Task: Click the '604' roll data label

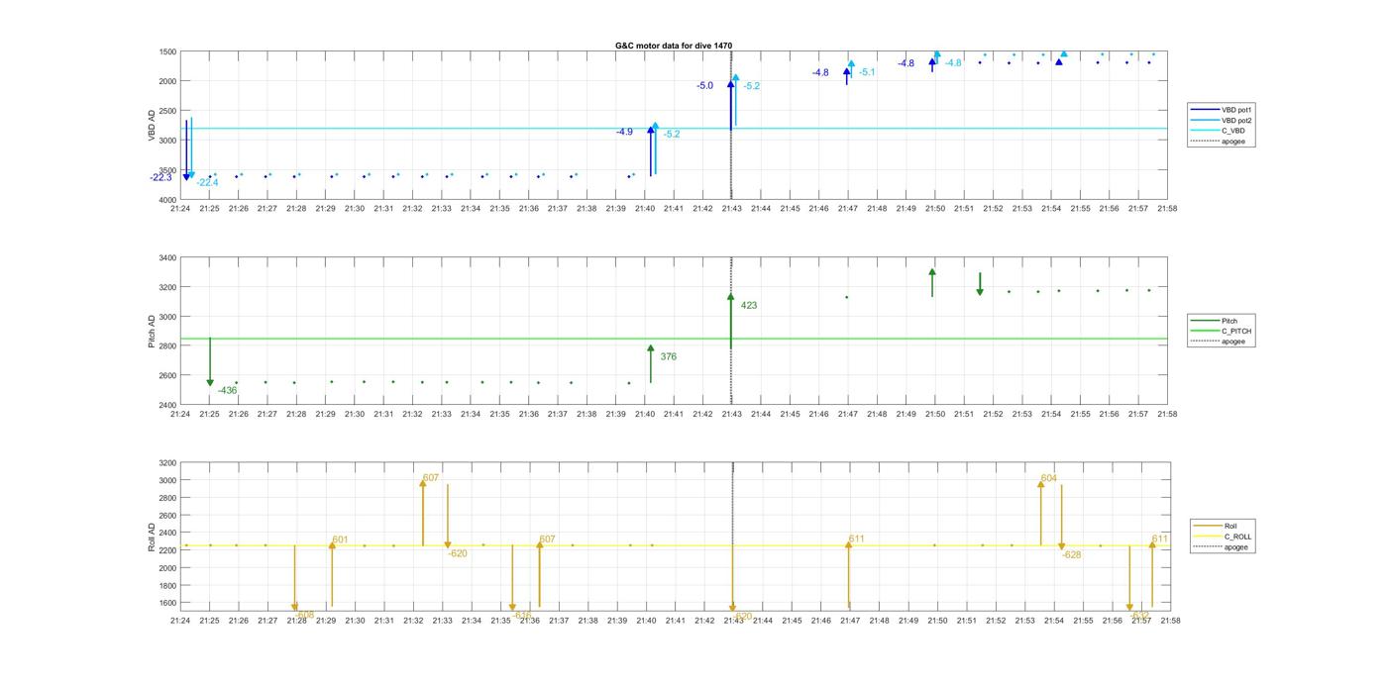Action: point(1048,479)
